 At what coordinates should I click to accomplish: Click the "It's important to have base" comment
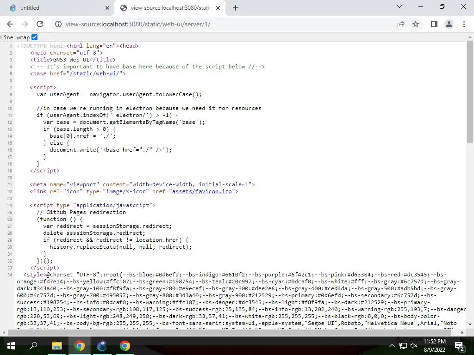click(x=147, y=67)
